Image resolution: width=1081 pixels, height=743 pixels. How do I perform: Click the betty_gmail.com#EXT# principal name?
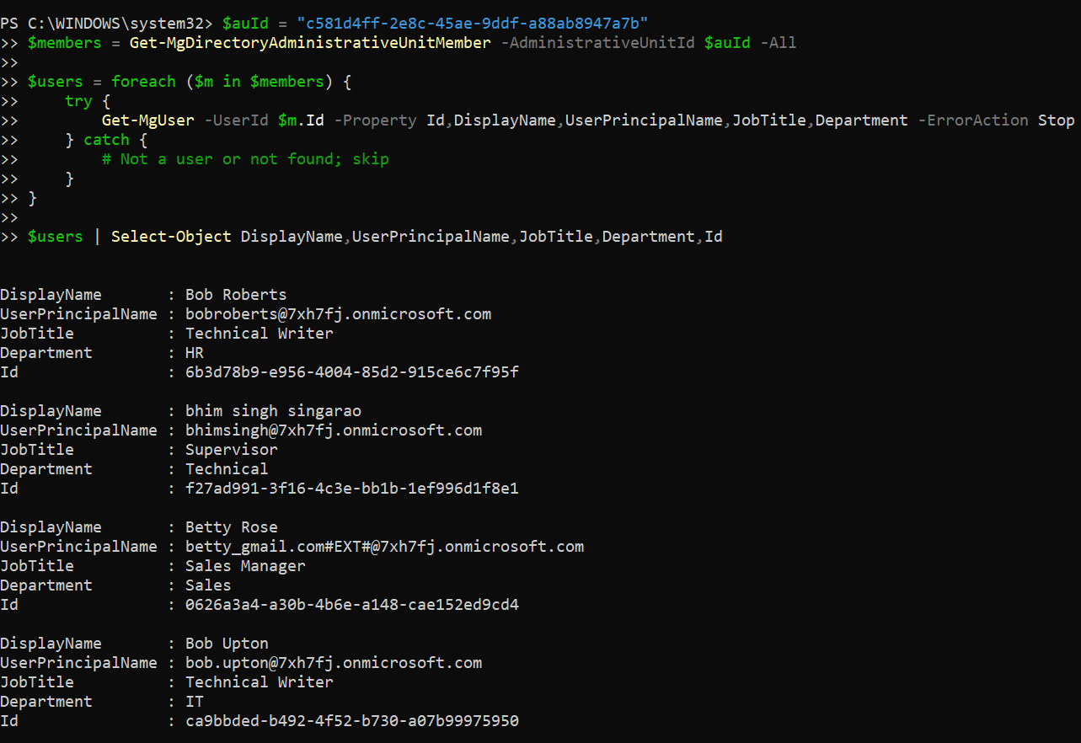point(384,547)
